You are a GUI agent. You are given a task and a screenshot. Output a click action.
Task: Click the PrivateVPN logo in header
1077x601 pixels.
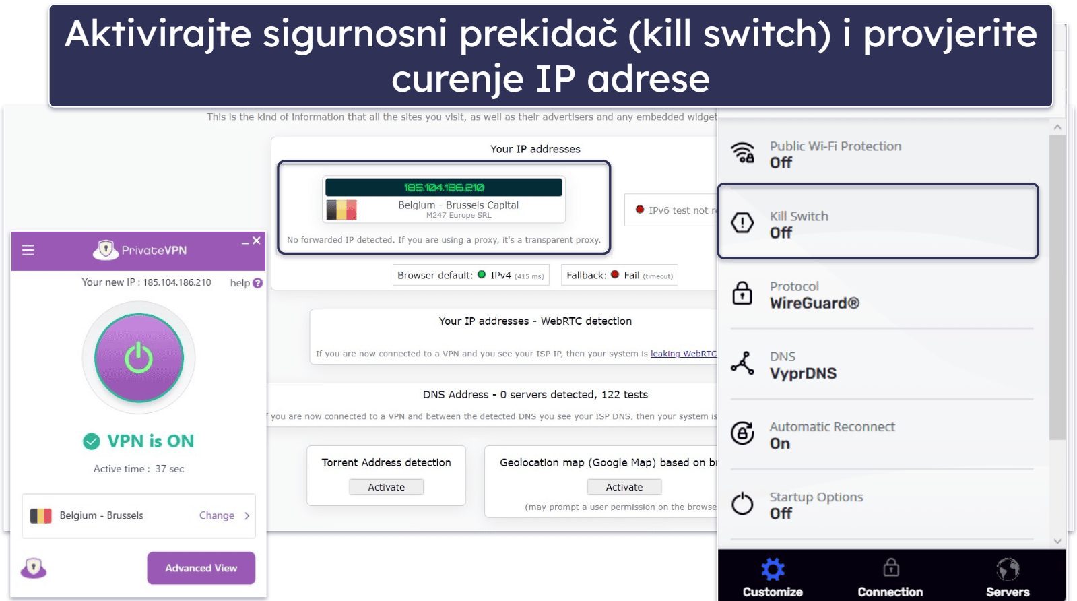pyautogui.click(x=139, y=250)
